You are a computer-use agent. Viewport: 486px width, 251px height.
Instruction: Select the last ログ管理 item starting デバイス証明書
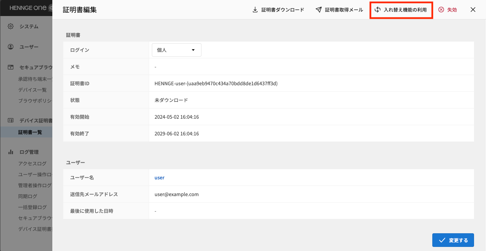(x=35, y=229)
